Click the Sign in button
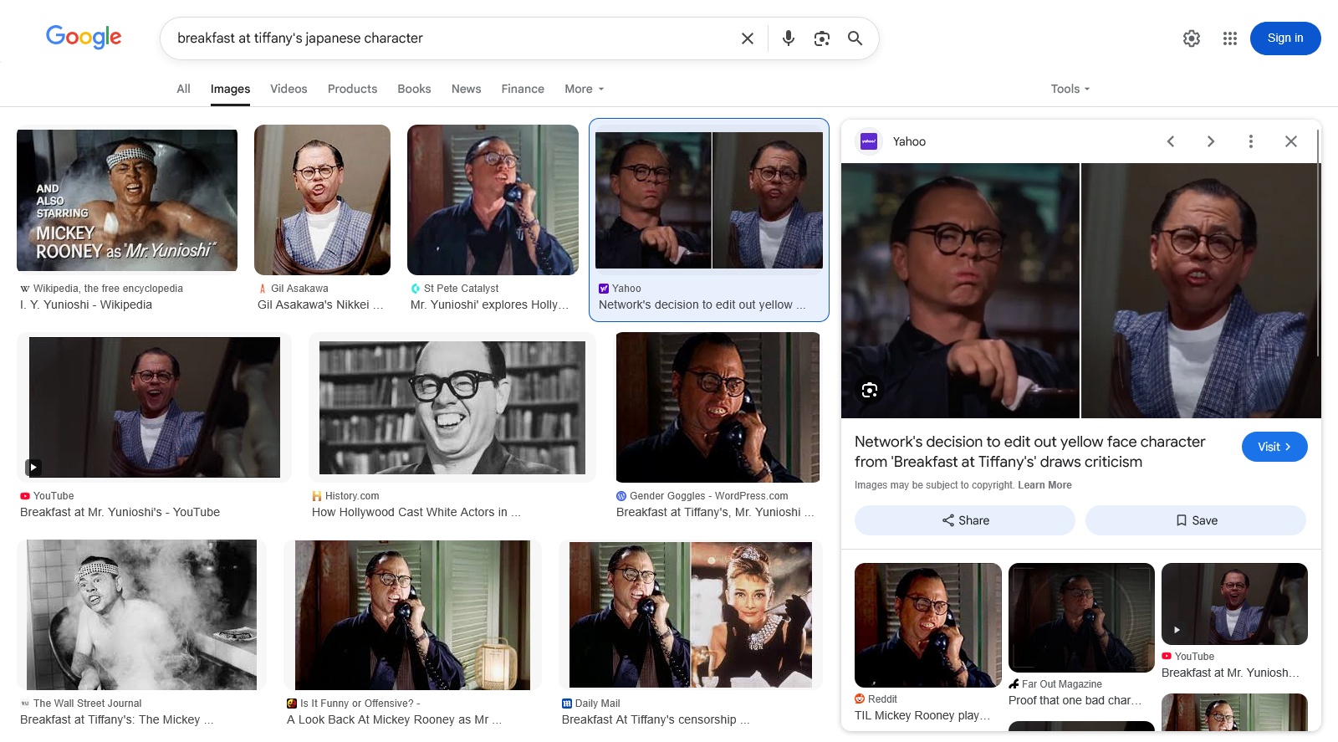1338x742 pixels. [1285, 38]
